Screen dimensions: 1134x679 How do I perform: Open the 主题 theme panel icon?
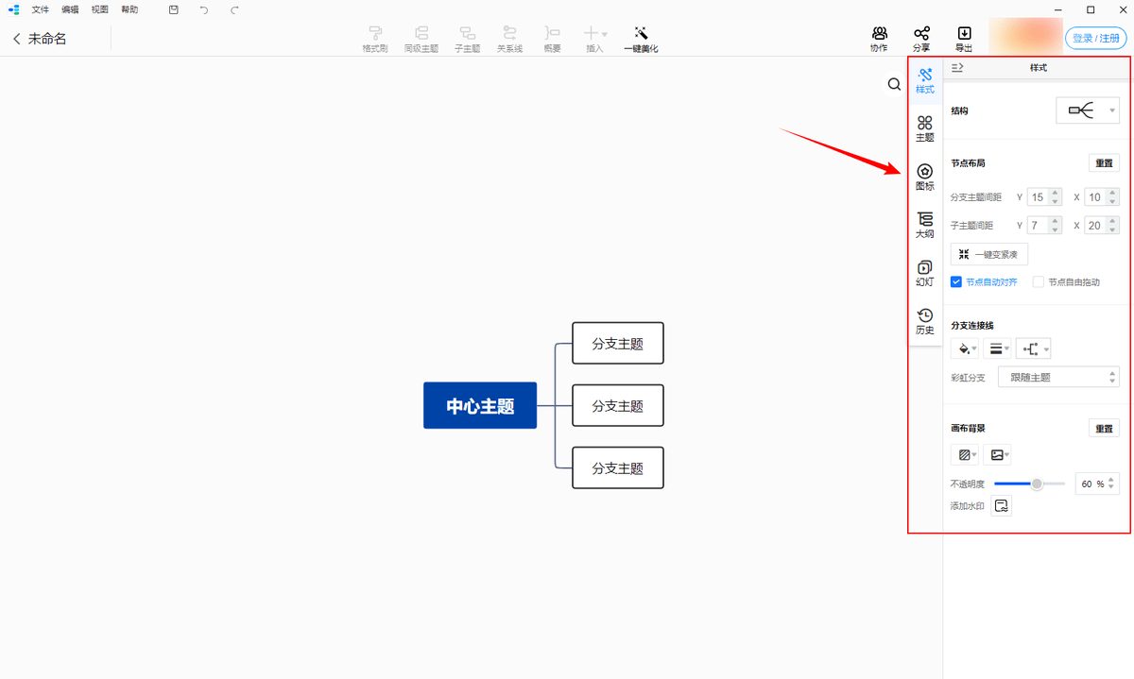[924, 128]
